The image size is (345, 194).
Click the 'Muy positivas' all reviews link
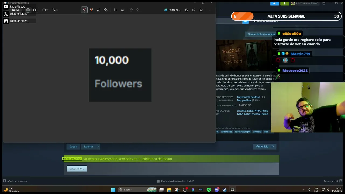click(x=244, y=100)
